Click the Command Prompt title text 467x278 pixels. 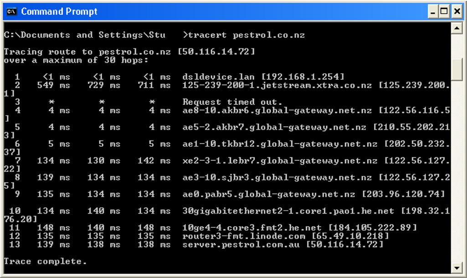59,11
